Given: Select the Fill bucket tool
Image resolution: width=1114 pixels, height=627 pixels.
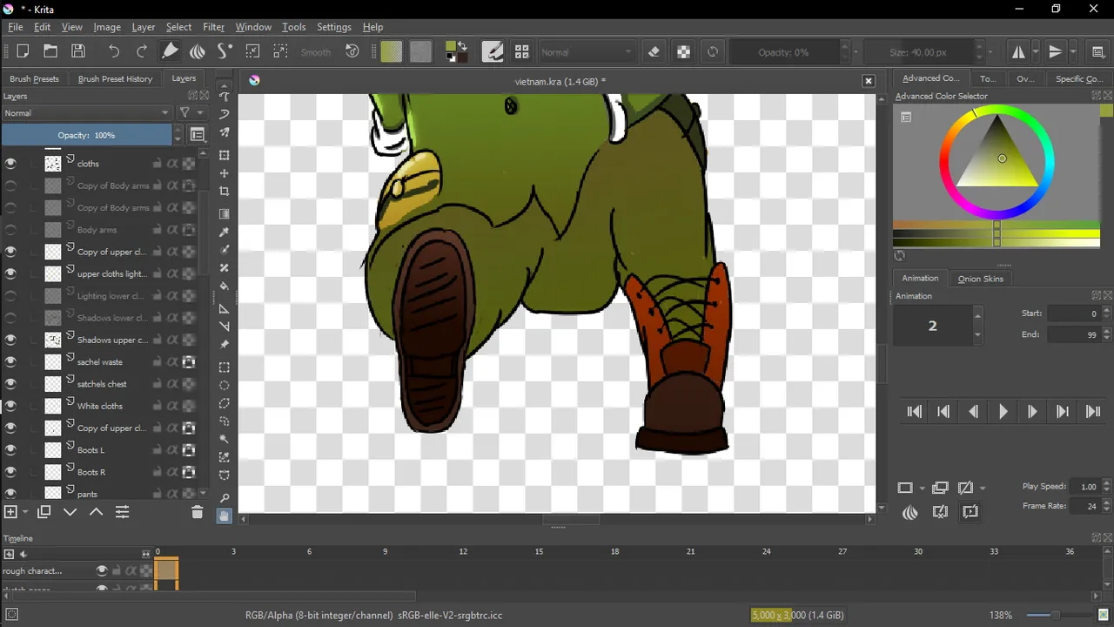Looking at the screenshot, I should point(225,286).
